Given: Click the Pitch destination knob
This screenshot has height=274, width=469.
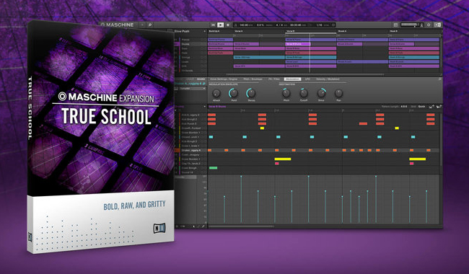Looking at the screenshot, I should pos(286,93).
